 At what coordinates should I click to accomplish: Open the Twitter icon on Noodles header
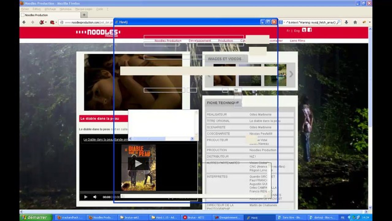304,30
